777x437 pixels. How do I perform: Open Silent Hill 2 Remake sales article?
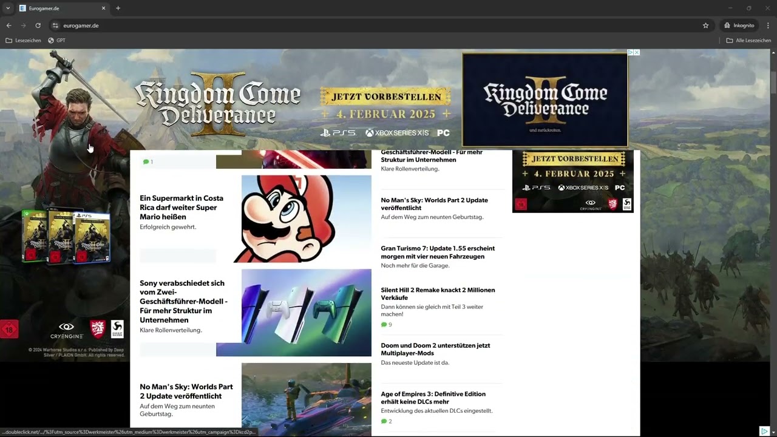[438, 294]
